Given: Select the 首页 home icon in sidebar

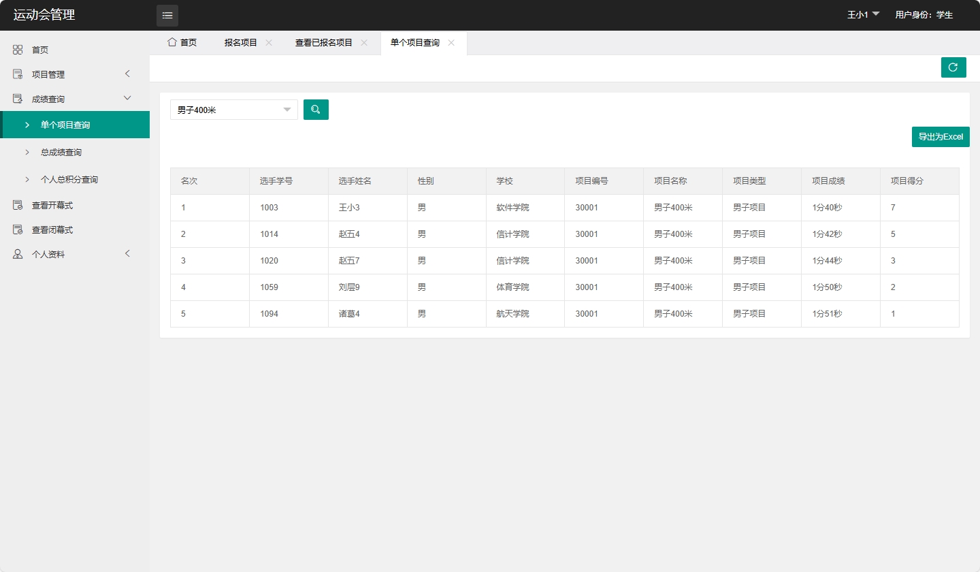Looking at the screenshot, I should [x=18, y=49].
